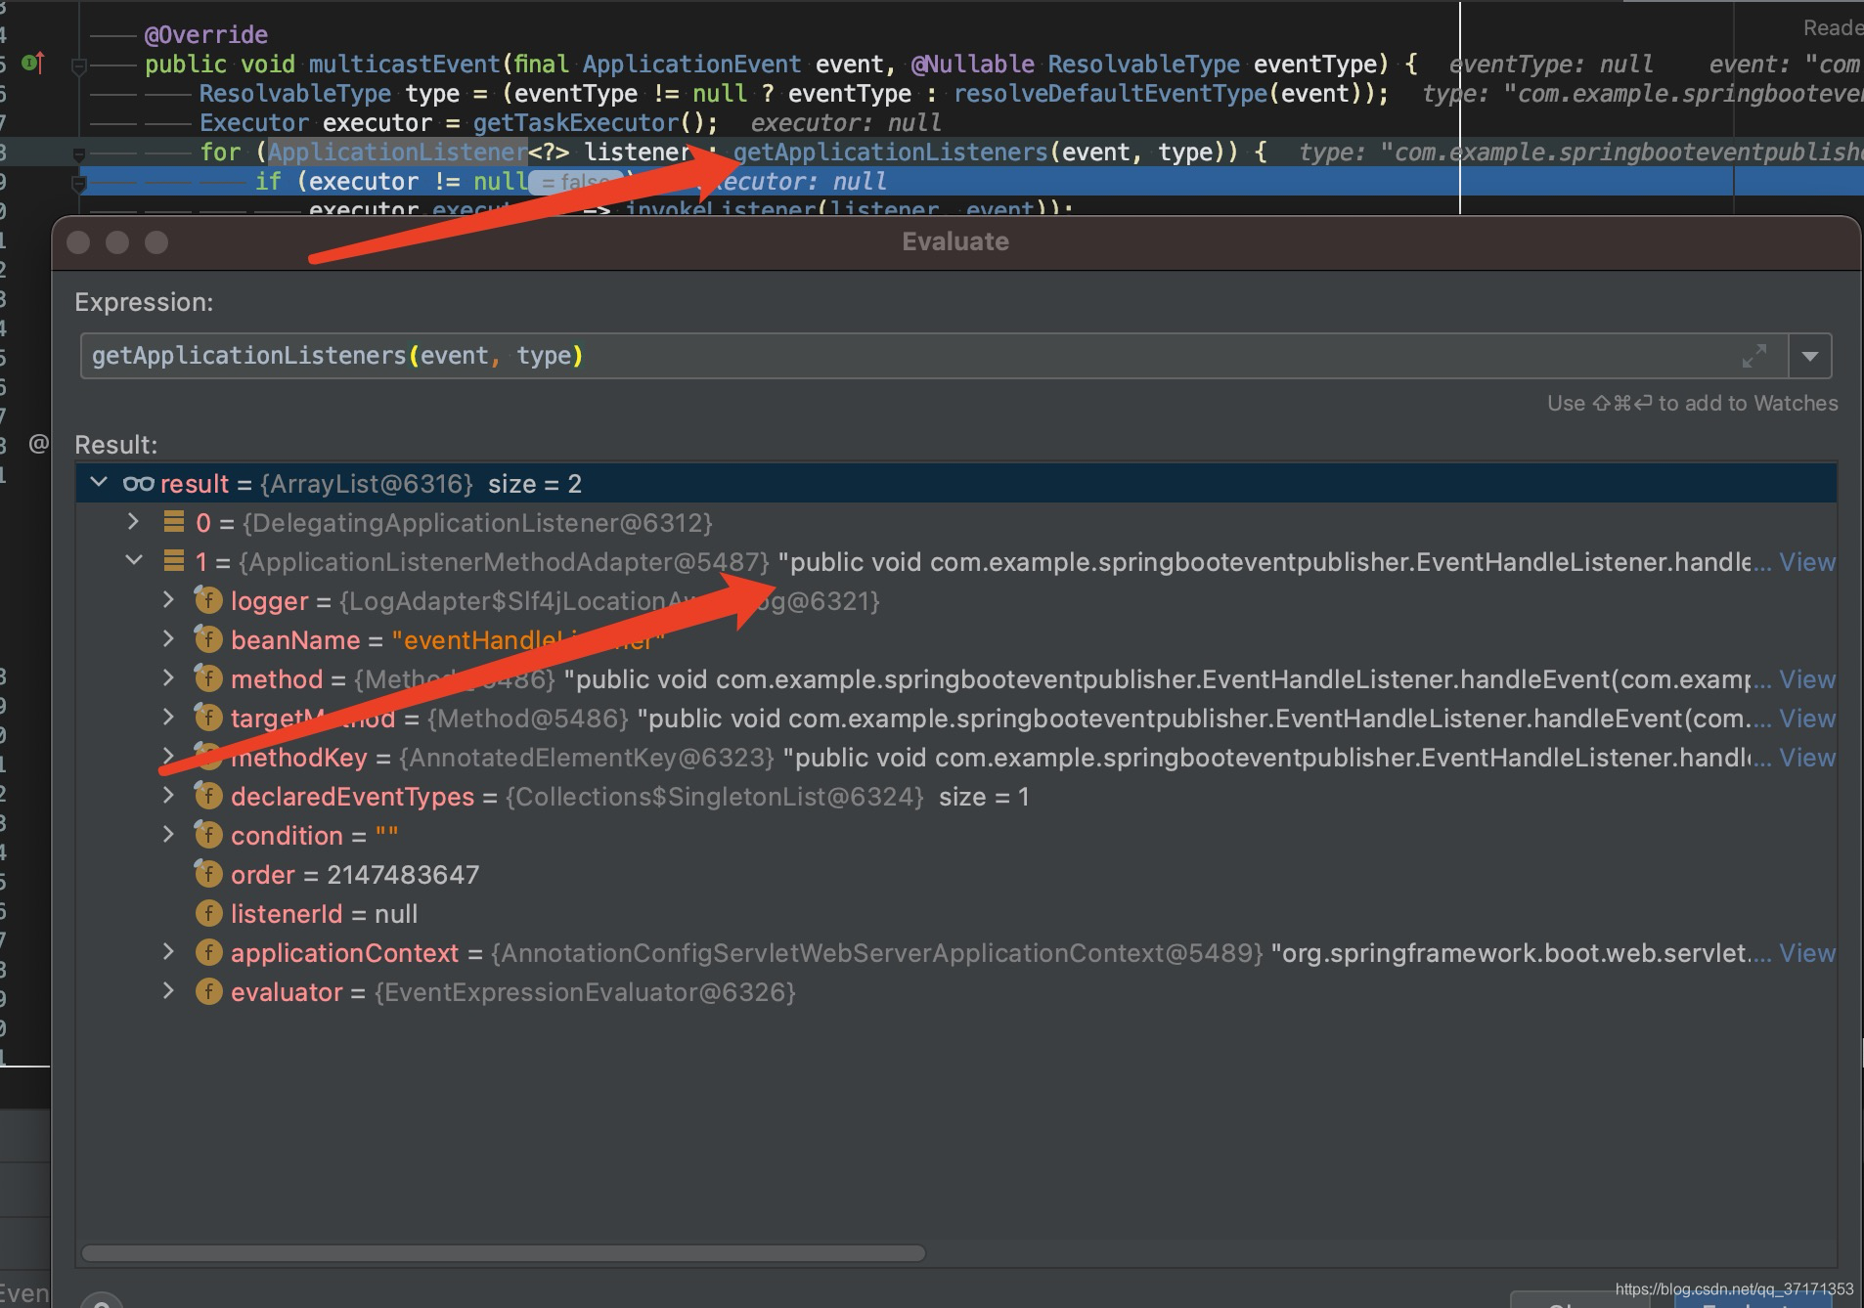Click the field icon beside beanName
This screenshot has height=1308, width=1864.
[208, 639]
